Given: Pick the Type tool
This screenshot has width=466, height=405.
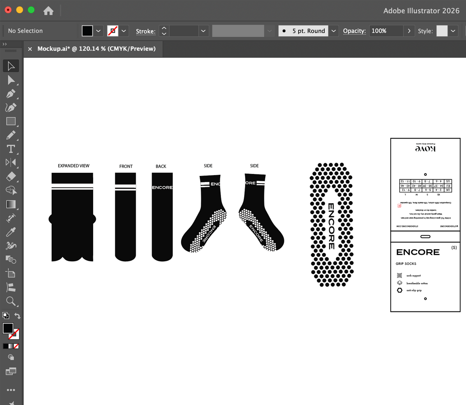Looking at the screenshot, I should [11, 149].
